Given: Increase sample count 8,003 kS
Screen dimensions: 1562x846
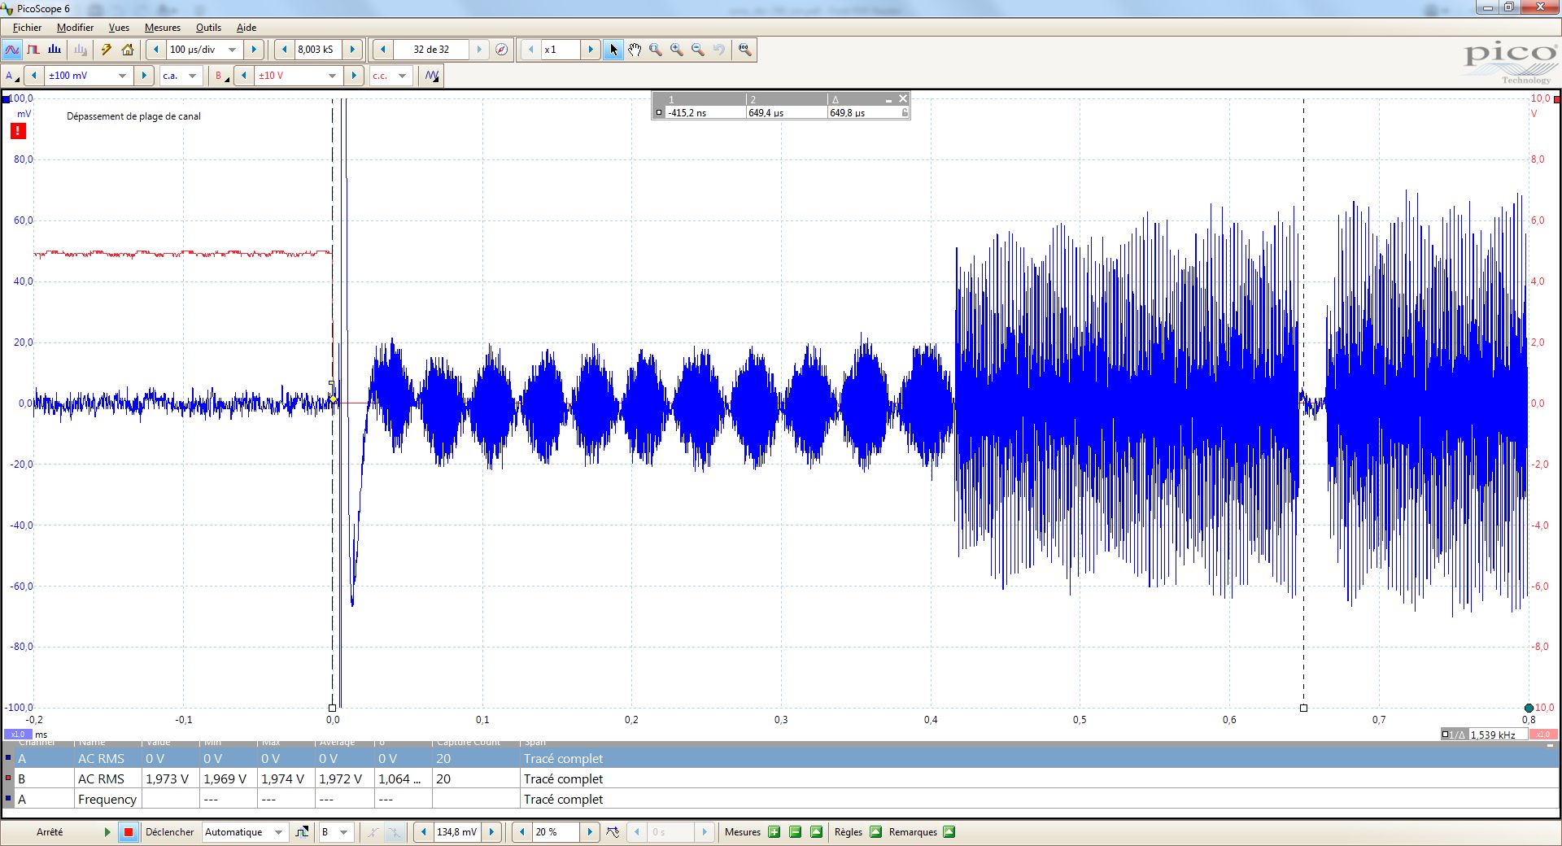Looking at the screenshot, I should coord(352,50).
